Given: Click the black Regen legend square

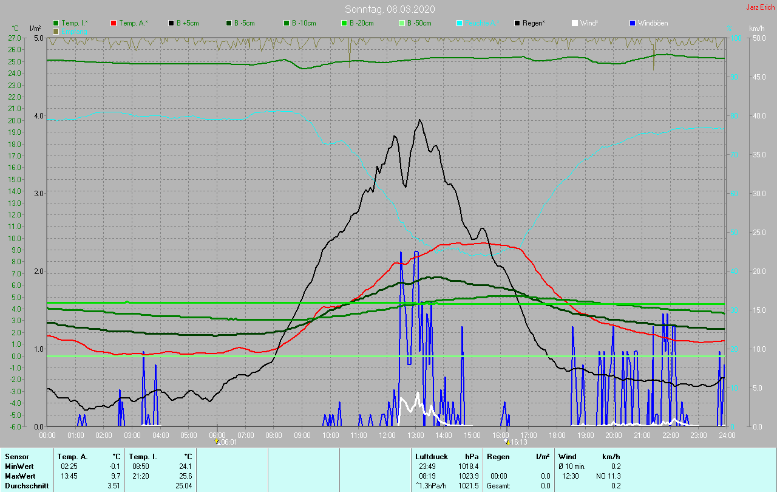Looking at the screenshot, I should [x=517, y=23].
